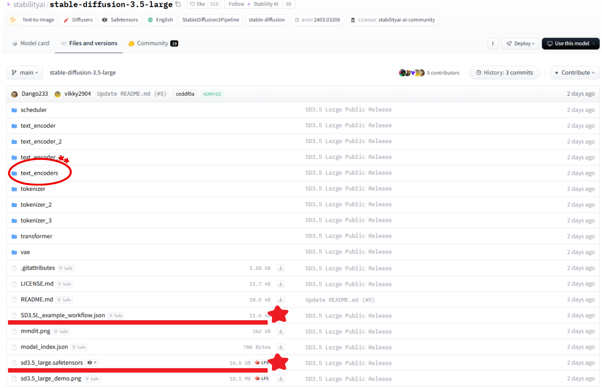Open the three-dot more options menu
Image resolution: width=602 pixels, height=388 pixels.
(x=493, y=44)
